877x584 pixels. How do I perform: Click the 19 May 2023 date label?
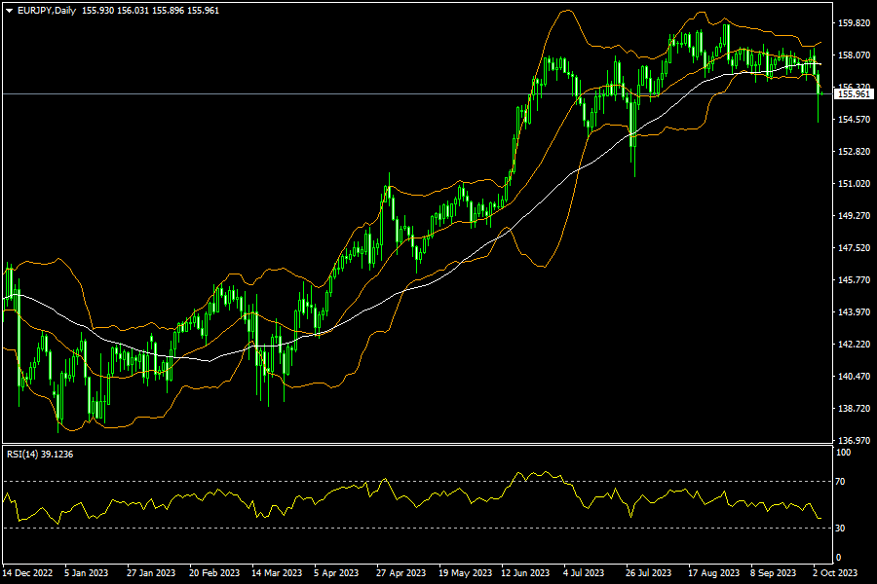[x=466, y=573]
